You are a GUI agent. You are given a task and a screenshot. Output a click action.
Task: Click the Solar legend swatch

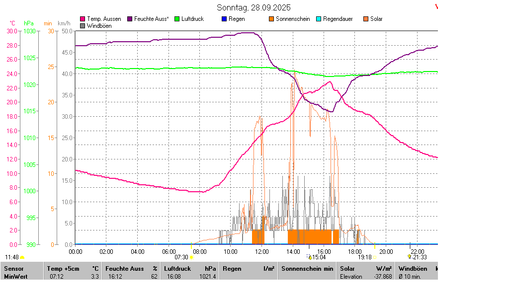point(366,19)
